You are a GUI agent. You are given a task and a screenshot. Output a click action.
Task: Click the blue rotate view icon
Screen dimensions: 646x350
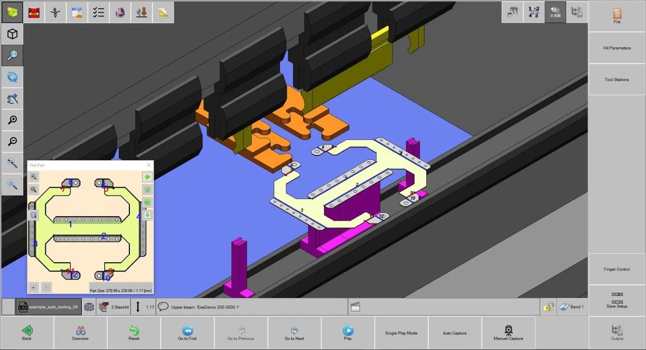point(12,77)
